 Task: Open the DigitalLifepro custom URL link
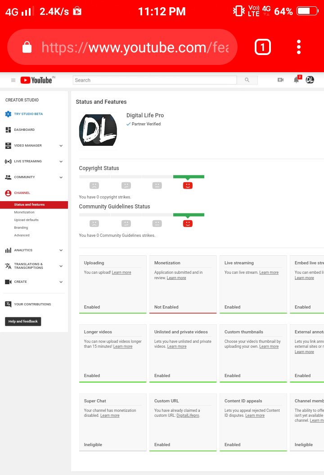[188, 415]
